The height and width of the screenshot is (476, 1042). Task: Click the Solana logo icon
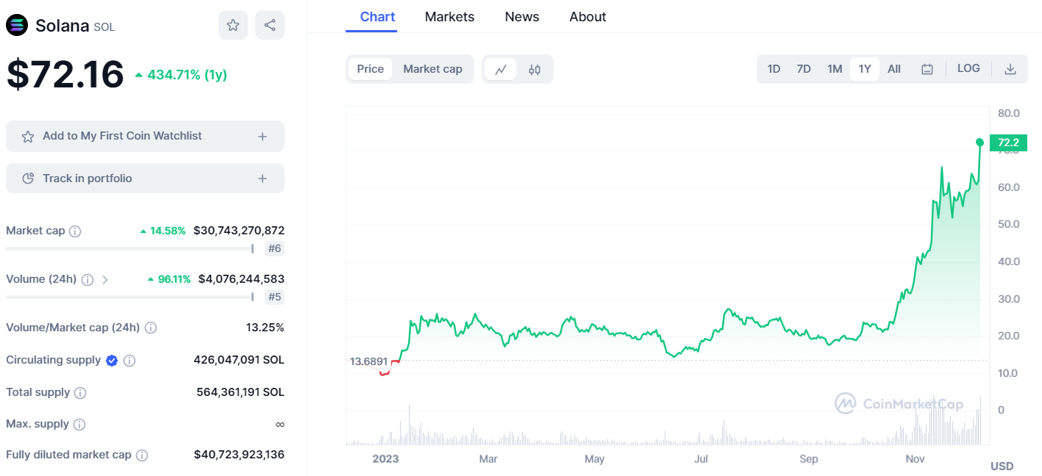[x=17, y=26]
